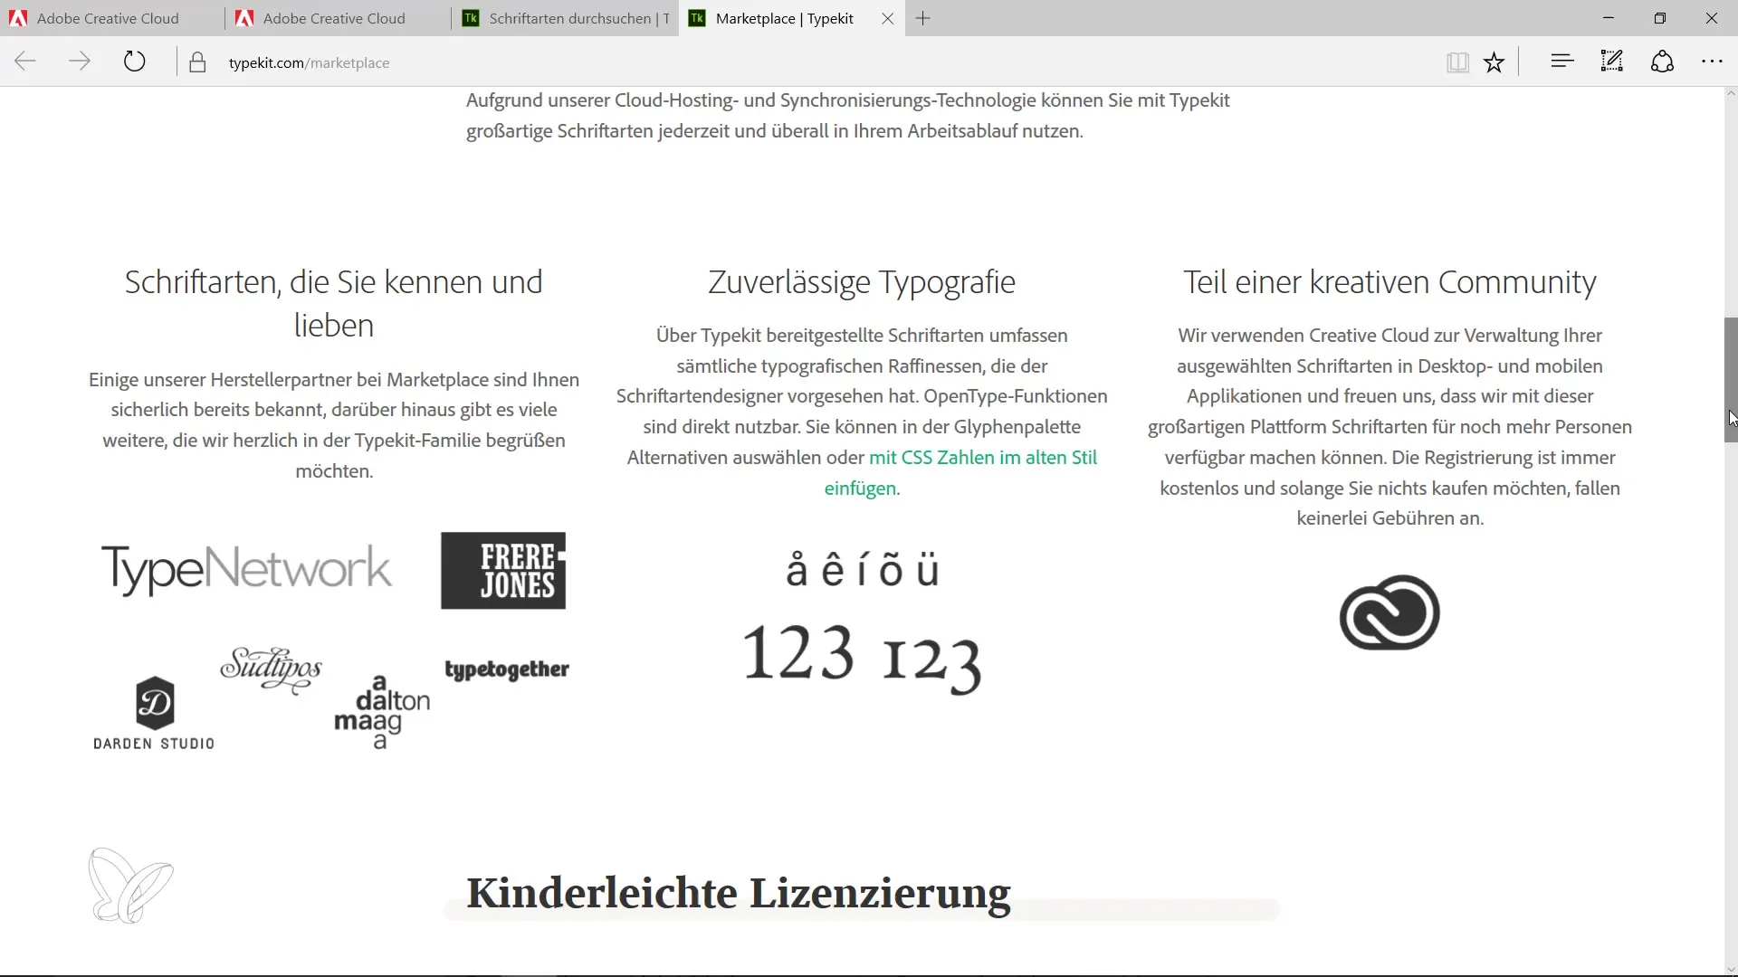Image resolution: width=1738 pixels, height=977 pixels.
Task: Click the scrollbar up arrow
Action: point(1731,93)
